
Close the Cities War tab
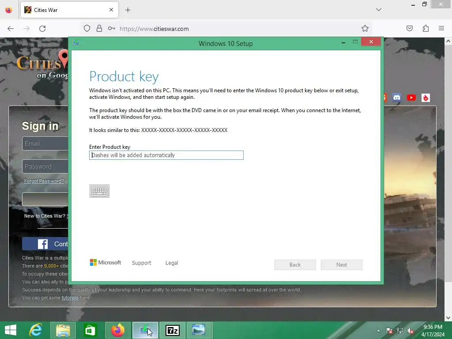[111, 10]
